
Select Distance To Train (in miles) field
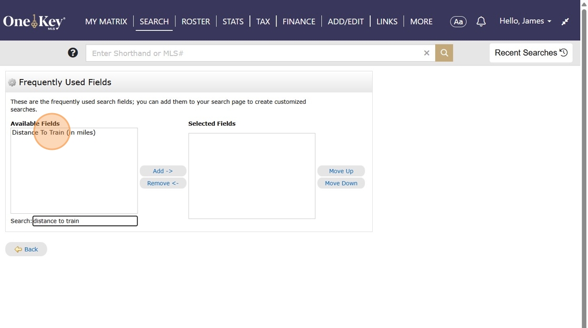tap(54, 133)
